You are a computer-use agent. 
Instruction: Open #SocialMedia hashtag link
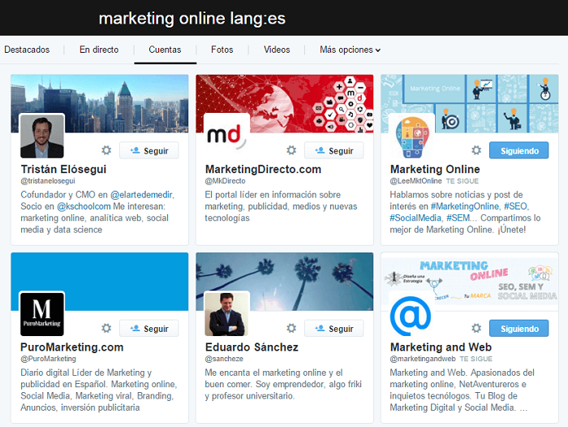pos(415,218)
